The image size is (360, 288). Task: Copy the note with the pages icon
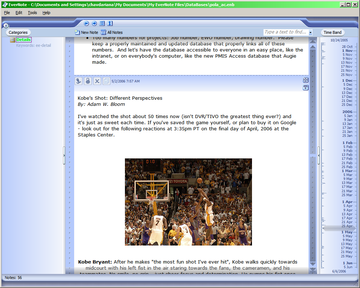(106, 81)
